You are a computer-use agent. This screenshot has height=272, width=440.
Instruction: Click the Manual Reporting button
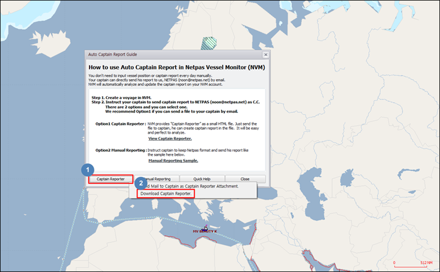point(157,179)
